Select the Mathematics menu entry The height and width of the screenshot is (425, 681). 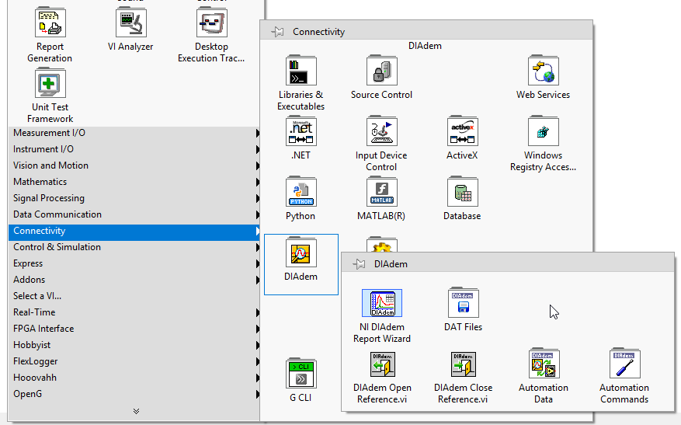(40, 182)
